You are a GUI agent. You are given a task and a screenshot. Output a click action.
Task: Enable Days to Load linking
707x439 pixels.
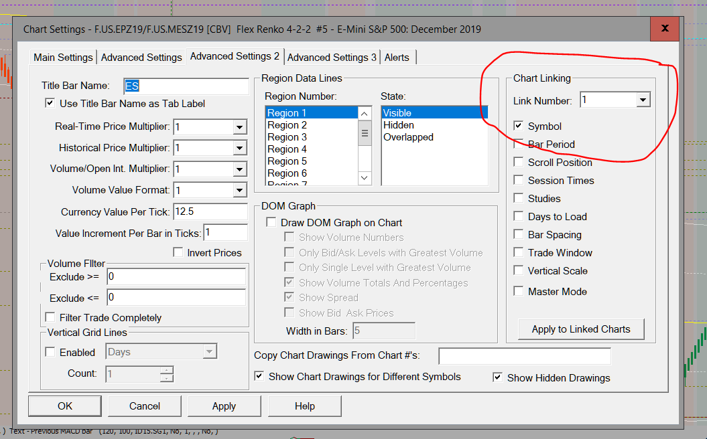click(x=519, y=216)
